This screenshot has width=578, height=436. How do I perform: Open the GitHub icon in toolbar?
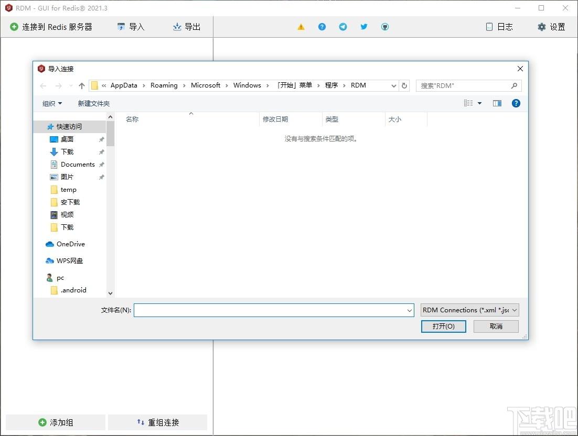click(385, 27)
